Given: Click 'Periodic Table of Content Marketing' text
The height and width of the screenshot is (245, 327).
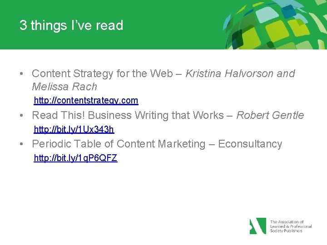Looking at the screenshot, I should click(119, 144).
